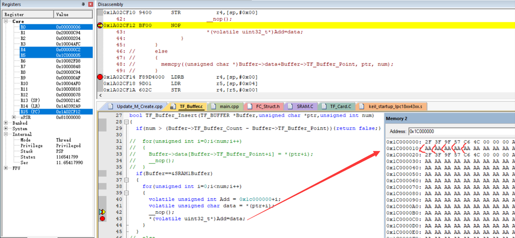Pin the Registers panel with pushpin icon
Screen dimensions: 515x238
tap(82, 4)
